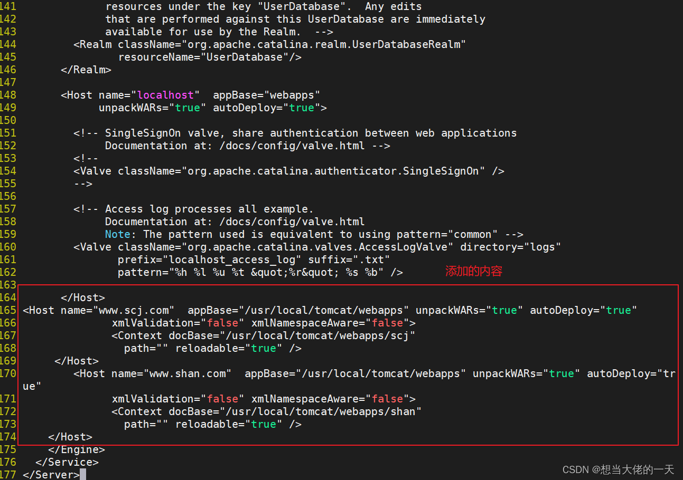This screenshot has width=683, height=480.
Task: Click suffix=".txt" attribute
Action: click(x=349, y=260)
